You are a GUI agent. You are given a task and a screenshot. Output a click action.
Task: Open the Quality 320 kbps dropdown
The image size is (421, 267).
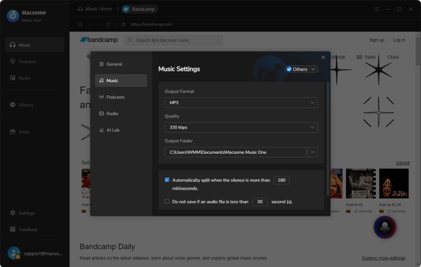pyautogui.click(x=241, y=127)
